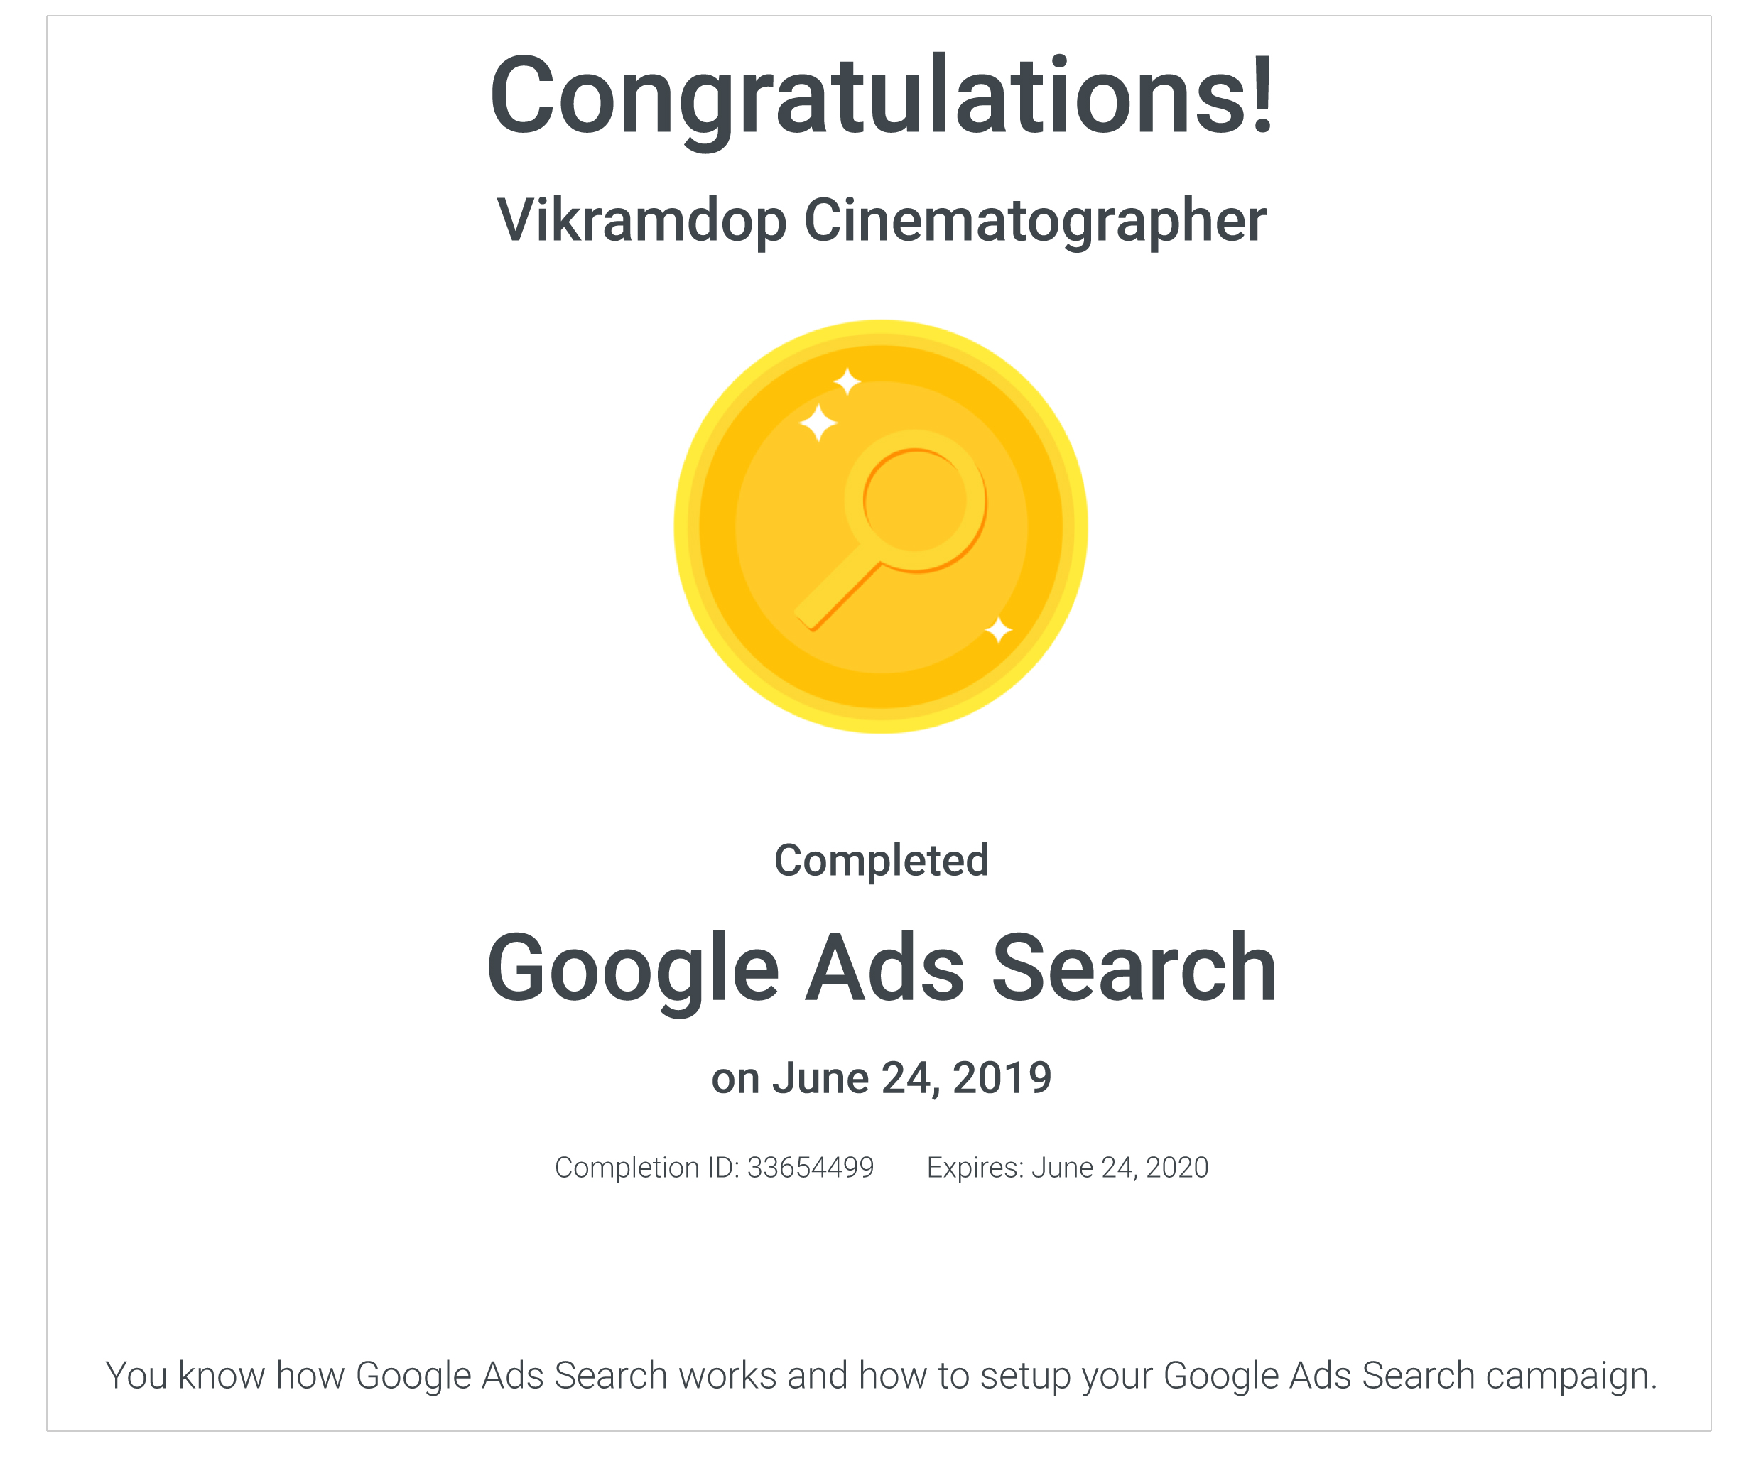Click the small top sparkle on badge

[x=847, y=381]
